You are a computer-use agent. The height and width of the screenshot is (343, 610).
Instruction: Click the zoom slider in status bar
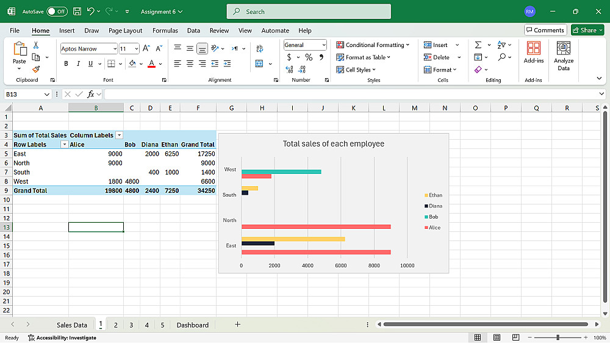coord(558,338)
